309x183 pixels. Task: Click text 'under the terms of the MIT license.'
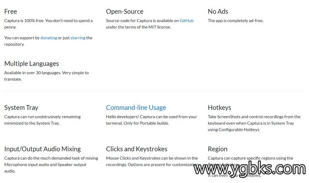coord(138,27)
